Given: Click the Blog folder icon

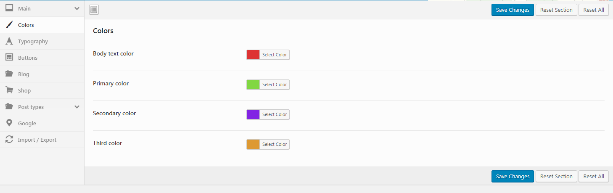Looking at the screenshot, I should click(9, 74).
